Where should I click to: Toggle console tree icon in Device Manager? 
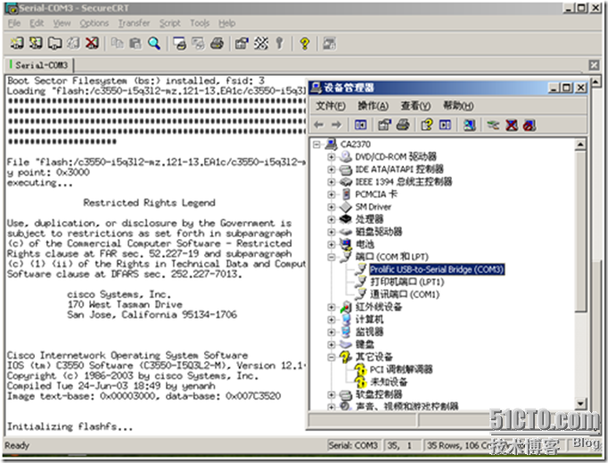[x=360, y=125]
